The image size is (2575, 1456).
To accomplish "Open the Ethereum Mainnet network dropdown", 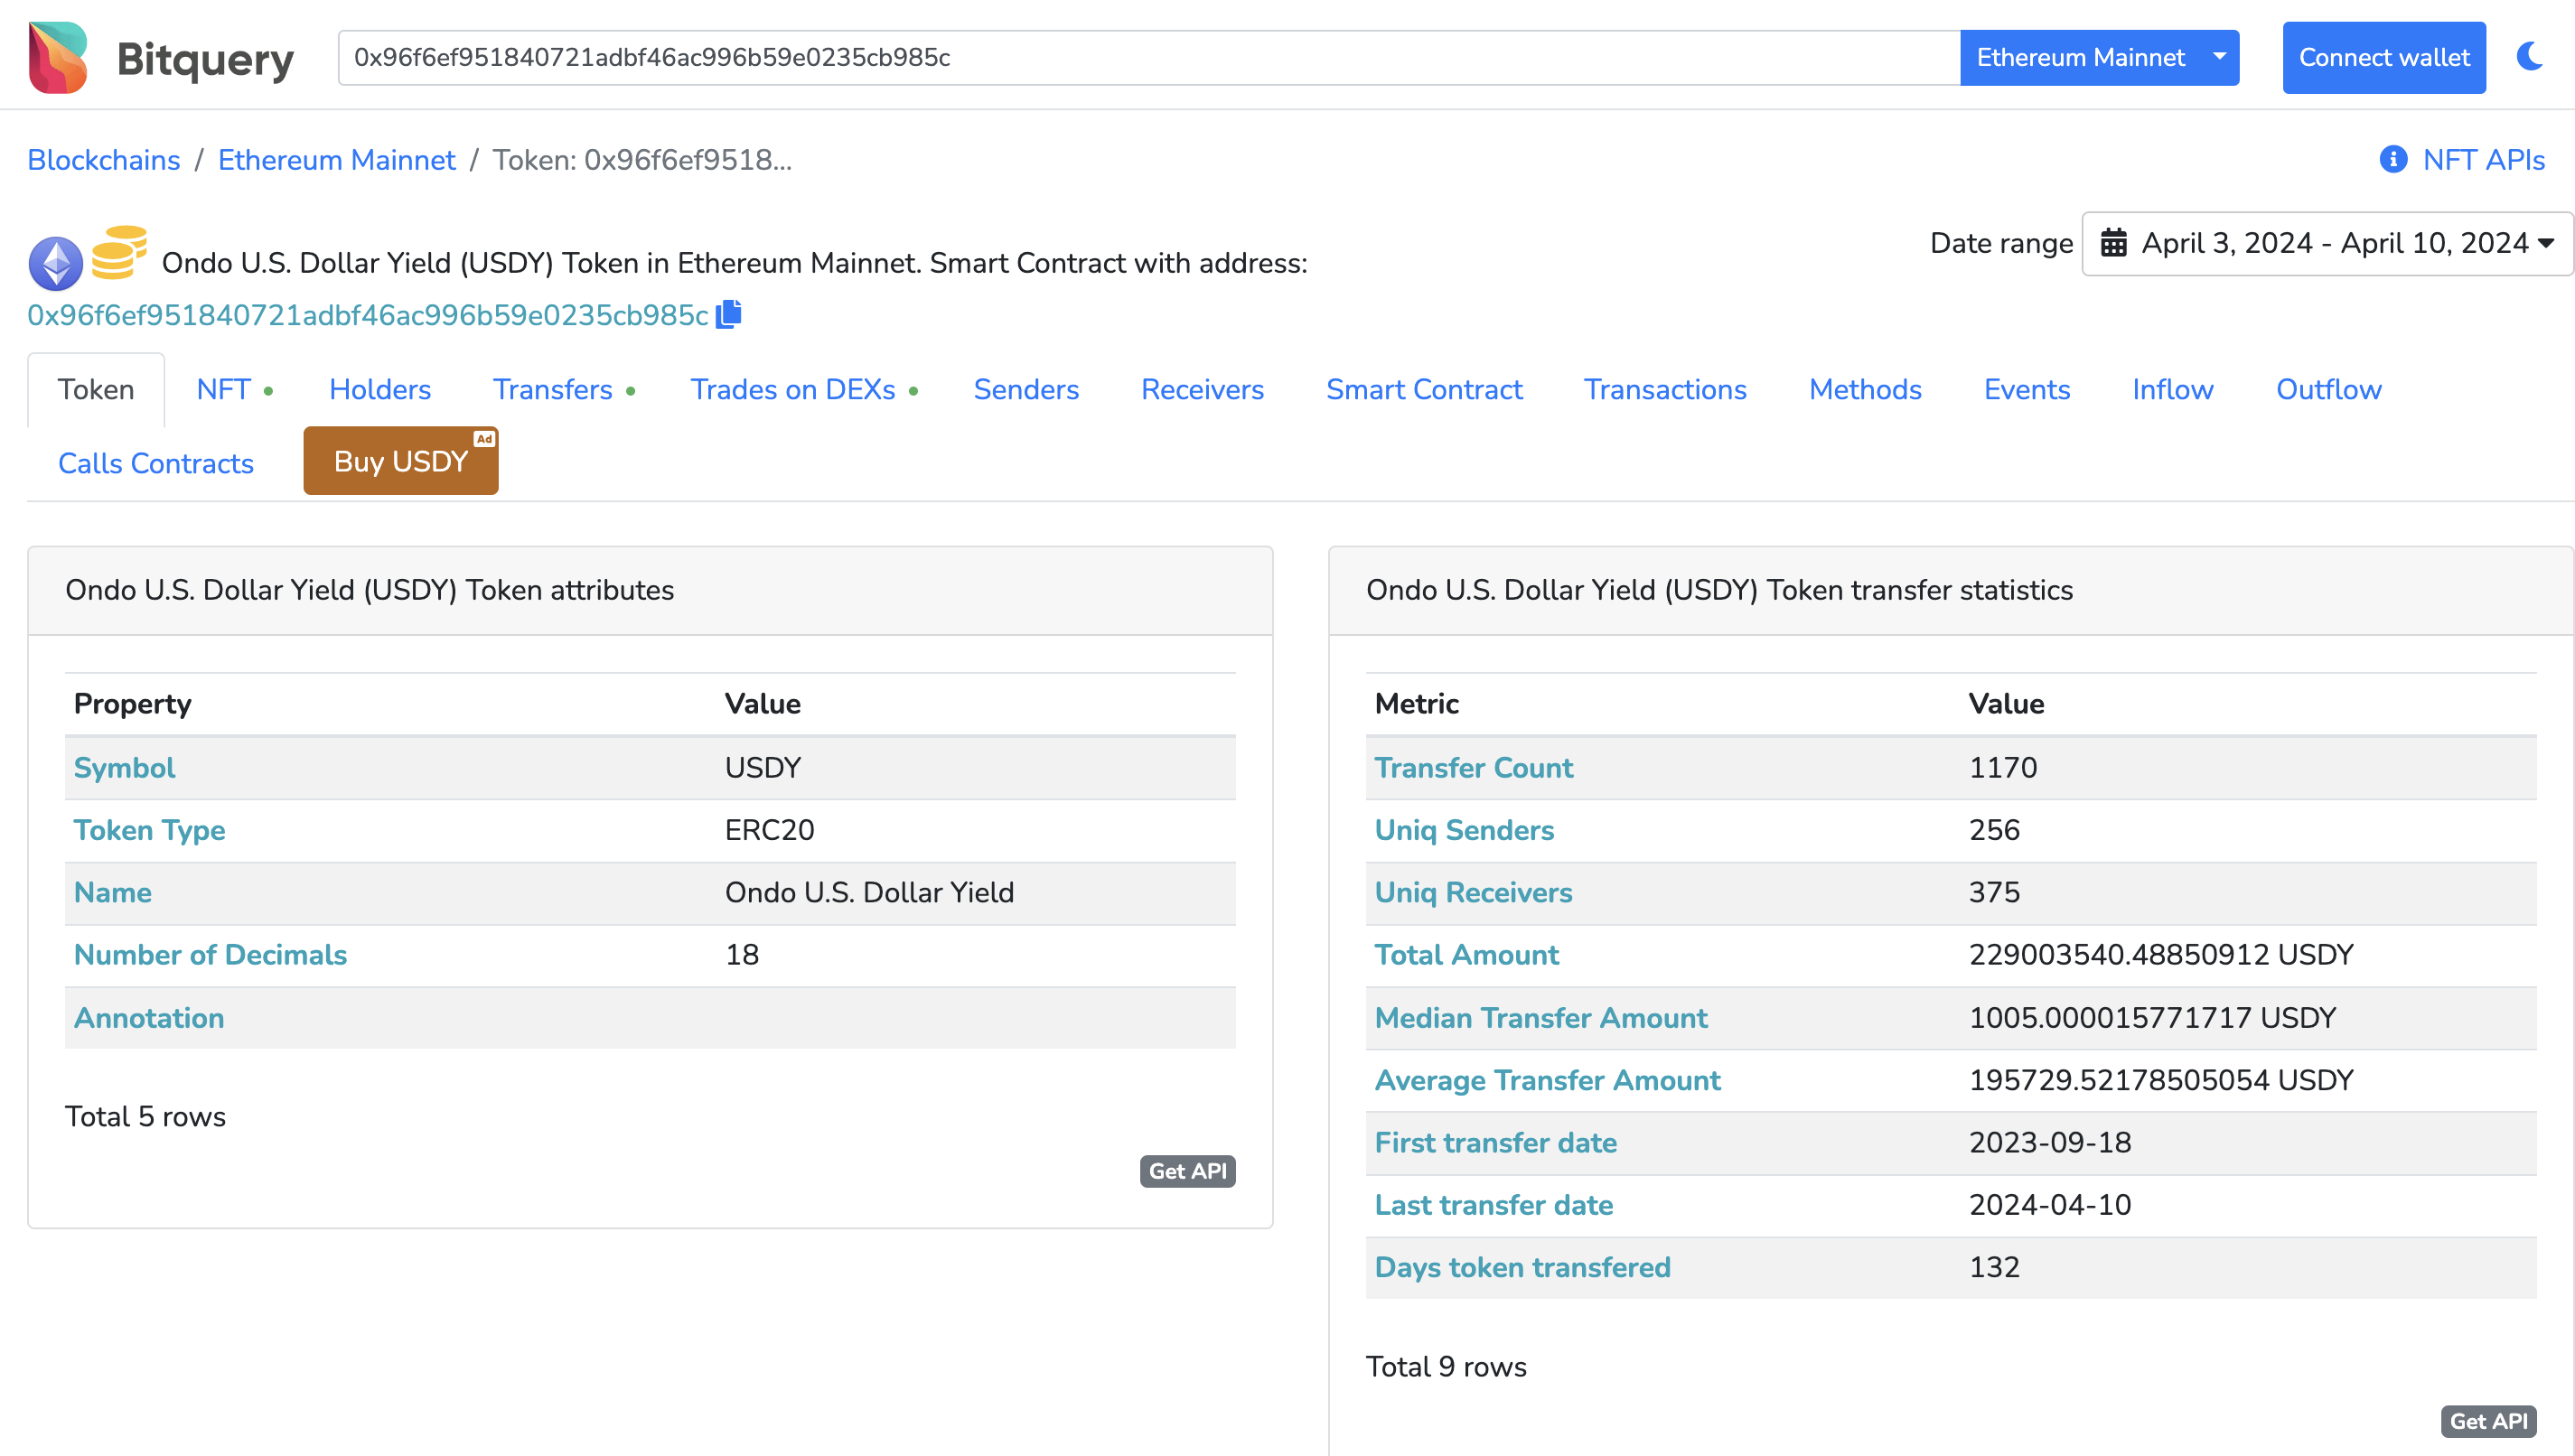I will pyautogui.click(x=2099, y=57).
